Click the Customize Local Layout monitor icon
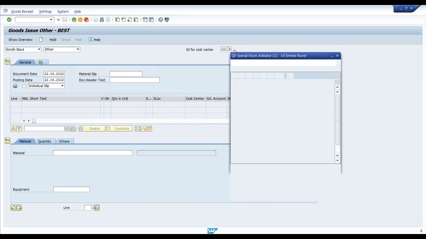This screenshot has height=239, width=426. point(167,20)
